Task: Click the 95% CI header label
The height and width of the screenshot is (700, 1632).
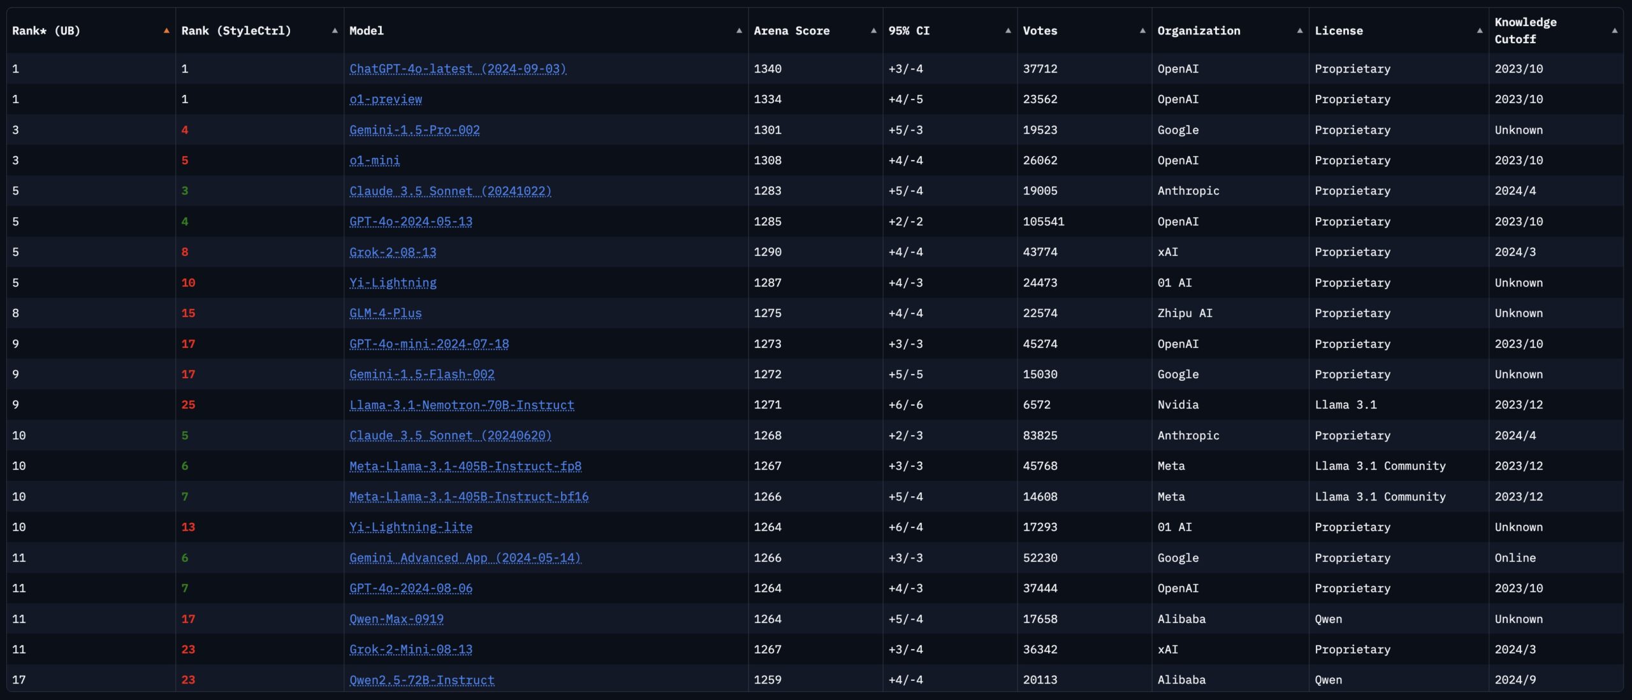Action: pyautogui.click(x=909, y=31)
